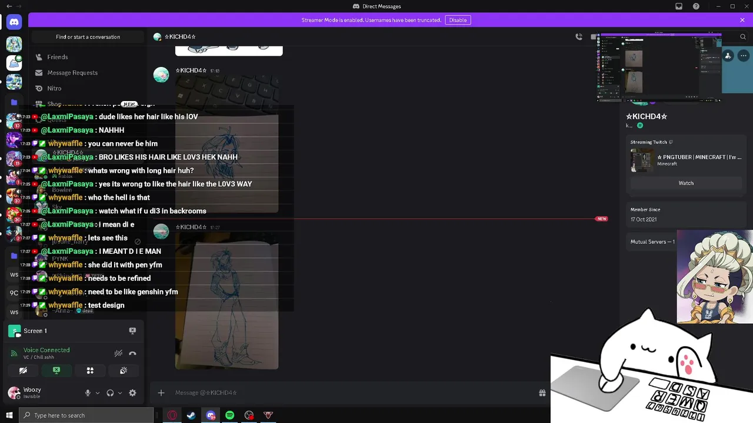Open the attachment plus button
Viewport: 753px width, 423px height.
coord(161,393)
